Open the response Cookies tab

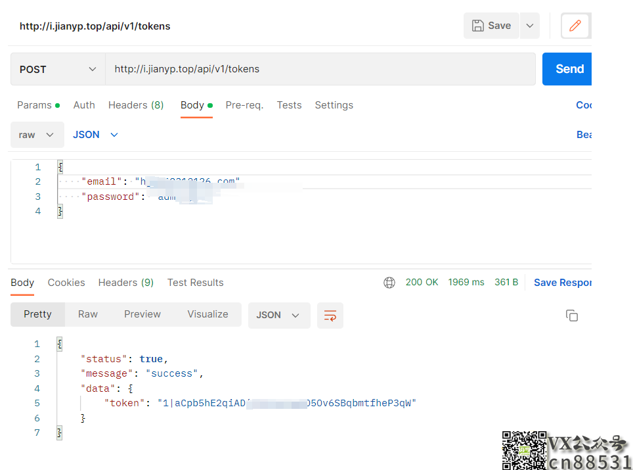coord(66,283)
